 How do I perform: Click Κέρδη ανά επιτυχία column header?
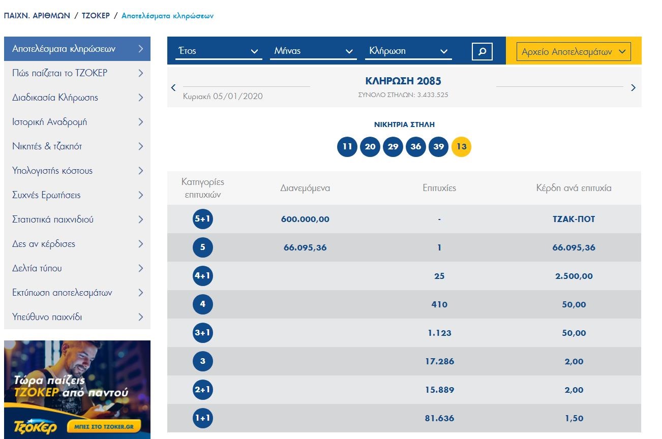coord(574,188)
